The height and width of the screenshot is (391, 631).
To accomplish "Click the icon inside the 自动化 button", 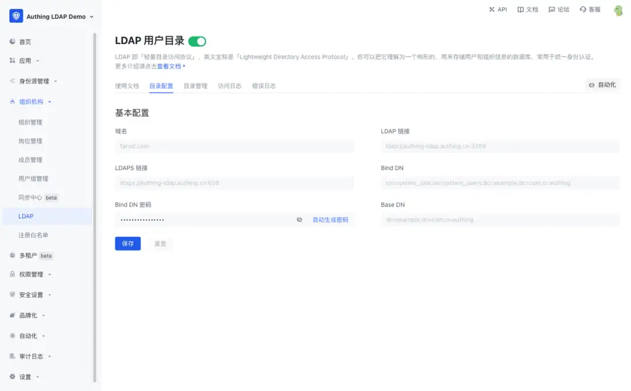I will pyautogui.click(x=591, y=85).
